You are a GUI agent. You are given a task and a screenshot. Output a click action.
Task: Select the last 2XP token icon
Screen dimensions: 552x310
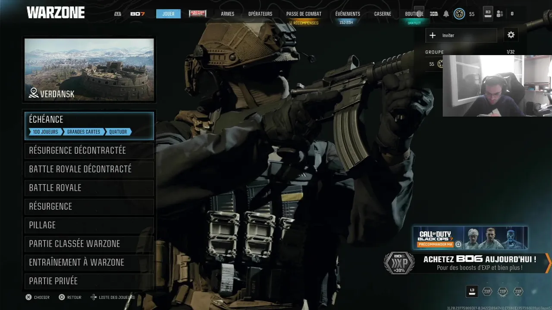(518, 291)
